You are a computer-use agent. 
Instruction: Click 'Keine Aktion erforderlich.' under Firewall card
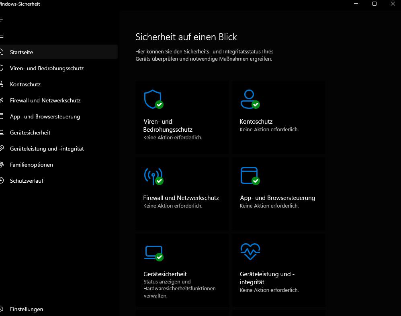click(173, 206)
